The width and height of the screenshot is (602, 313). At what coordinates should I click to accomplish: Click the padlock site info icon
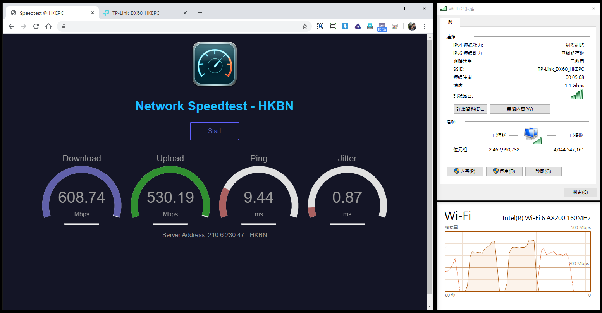tap(64, 26)
